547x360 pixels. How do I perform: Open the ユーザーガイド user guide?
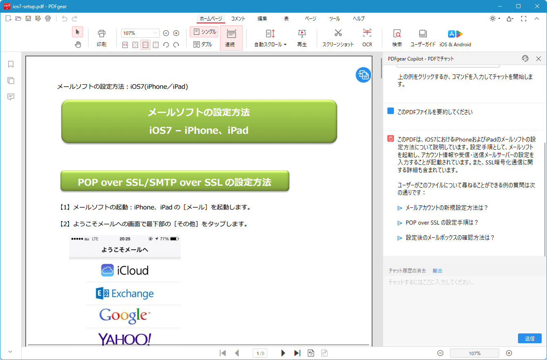click(x=423, y=38)
